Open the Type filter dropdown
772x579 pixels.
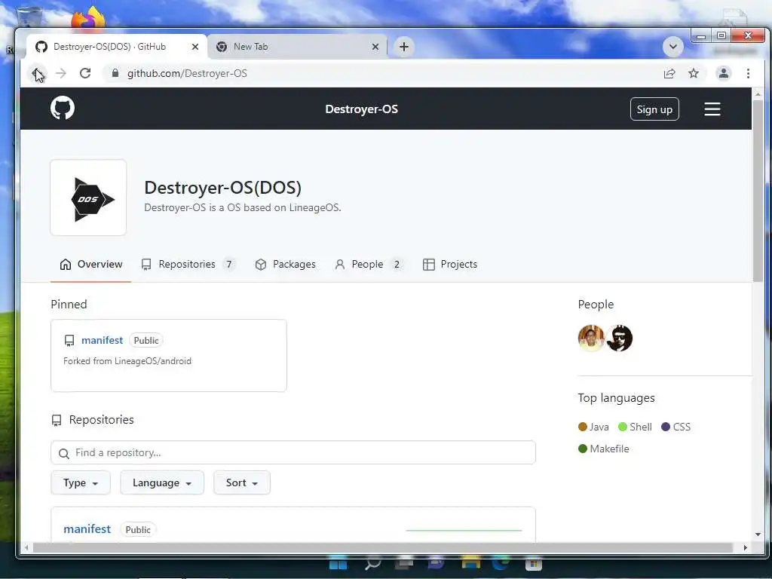(x=81, y=482)
